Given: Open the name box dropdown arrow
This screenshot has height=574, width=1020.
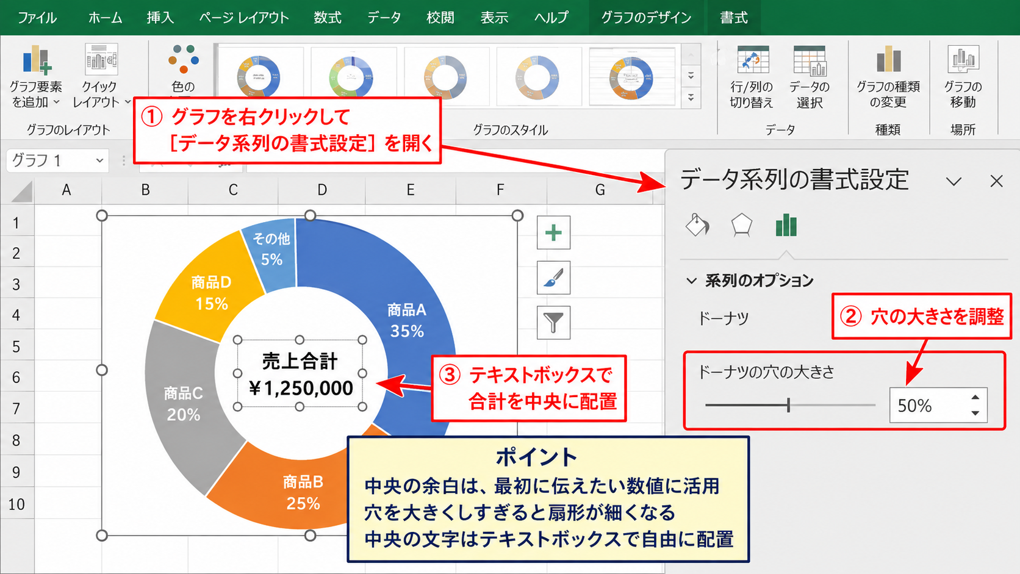Looking at the screenshot, I should [99, 160].
